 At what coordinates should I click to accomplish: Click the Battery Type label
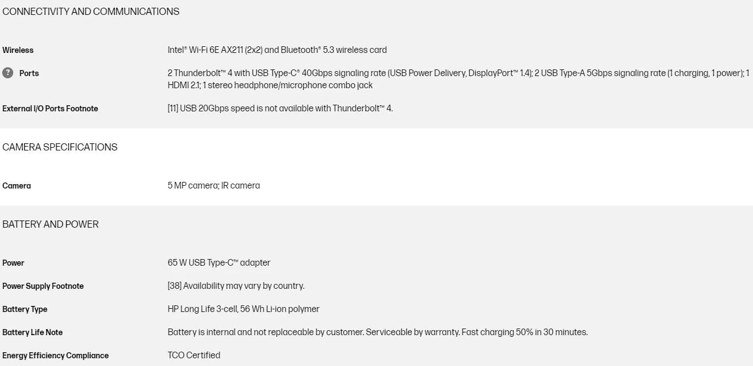point(25,309)
